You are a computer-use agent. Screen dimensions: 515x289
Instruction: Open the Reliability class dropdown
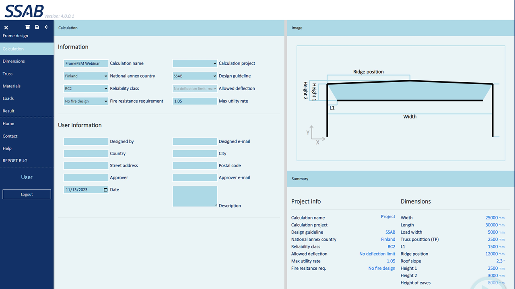coord(86,88)
